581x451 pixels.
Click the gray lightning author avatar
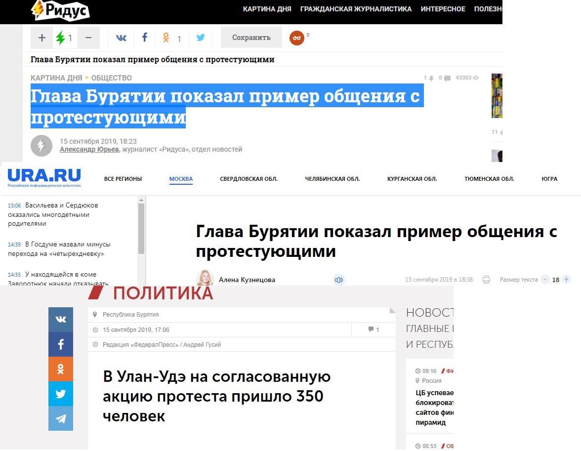click(x=41, y=145)
